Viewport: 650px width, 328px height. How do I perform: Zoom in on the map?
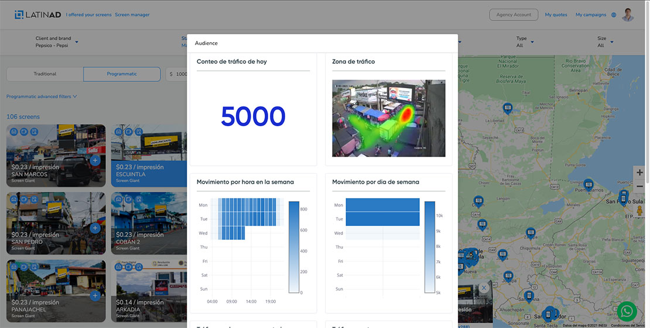pos(639,172)
